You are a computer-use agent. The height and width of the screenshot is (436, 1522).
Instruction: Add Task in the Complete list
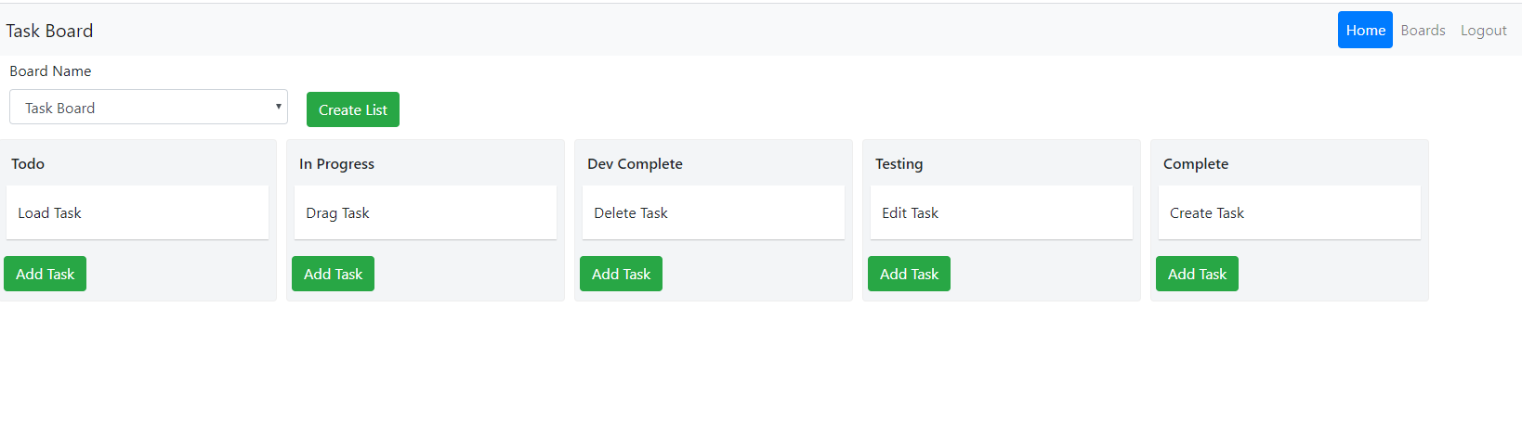click(1197, 274)
